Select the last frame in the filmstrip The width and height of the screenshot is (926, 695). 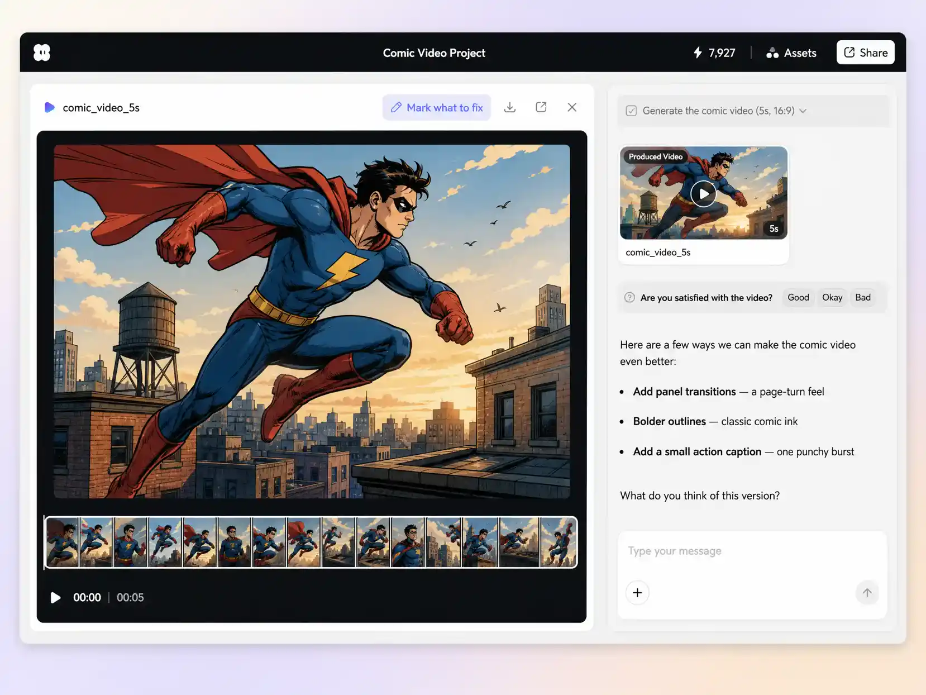click(x=558, y=542)
